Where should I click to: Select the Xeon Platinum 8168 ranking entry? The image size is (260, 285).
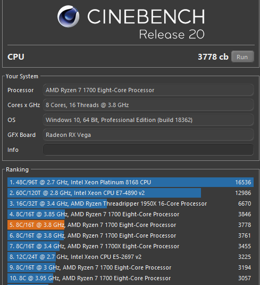pyautogui.click(x=130, y=182)
